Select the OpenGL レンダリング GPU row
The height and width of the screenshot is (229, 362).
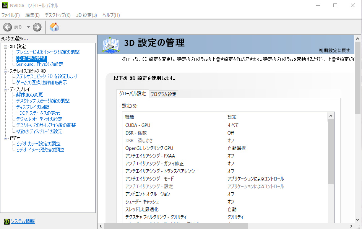pyautogui.click(x=225, y=148)
